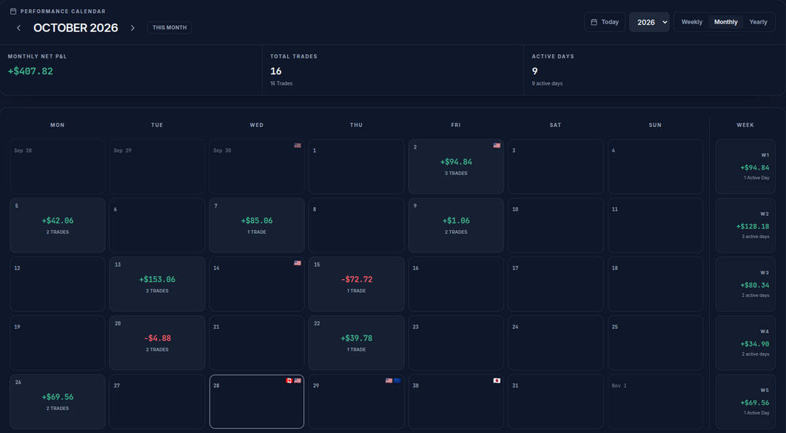Click the SUN column header
Viewport: 786px width, 433px height.
pos(655,124)
